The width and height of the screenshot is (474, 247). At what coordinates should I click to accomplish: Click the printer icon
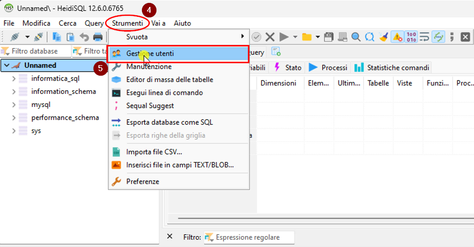pos(97,37)
